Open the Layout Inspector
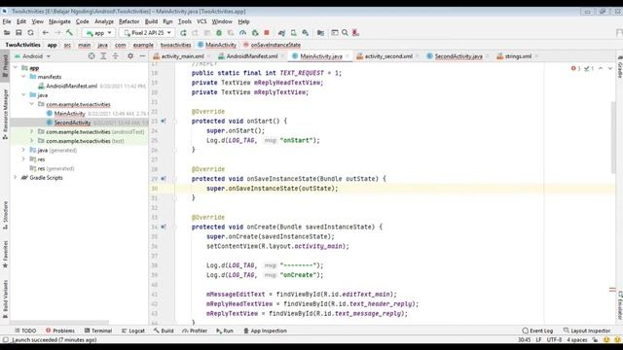623x350 pixels. tap(587, 331)
